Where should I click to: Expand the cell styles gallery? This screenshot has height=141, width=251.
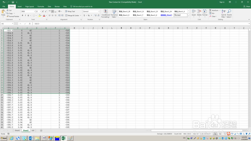[x=189, y=16]
